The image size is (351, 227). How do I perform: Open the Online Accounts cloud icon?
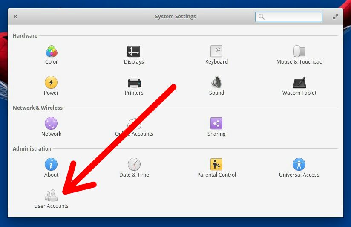coord(134,124)
